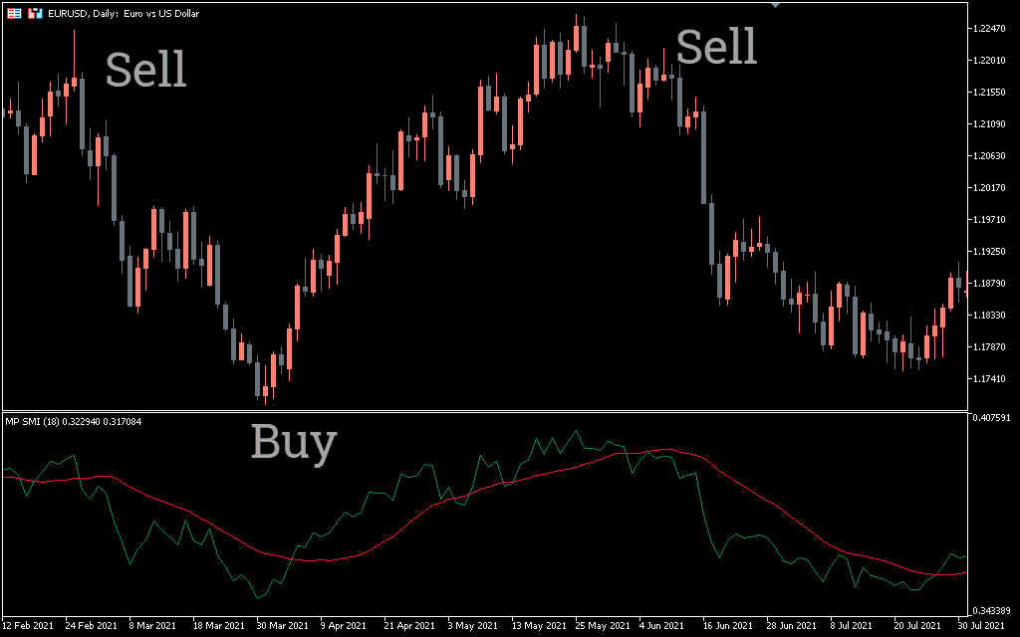Click the 13 May 2021 date label
Viewport: 1020px width, 637px height.
pos(537,626)
